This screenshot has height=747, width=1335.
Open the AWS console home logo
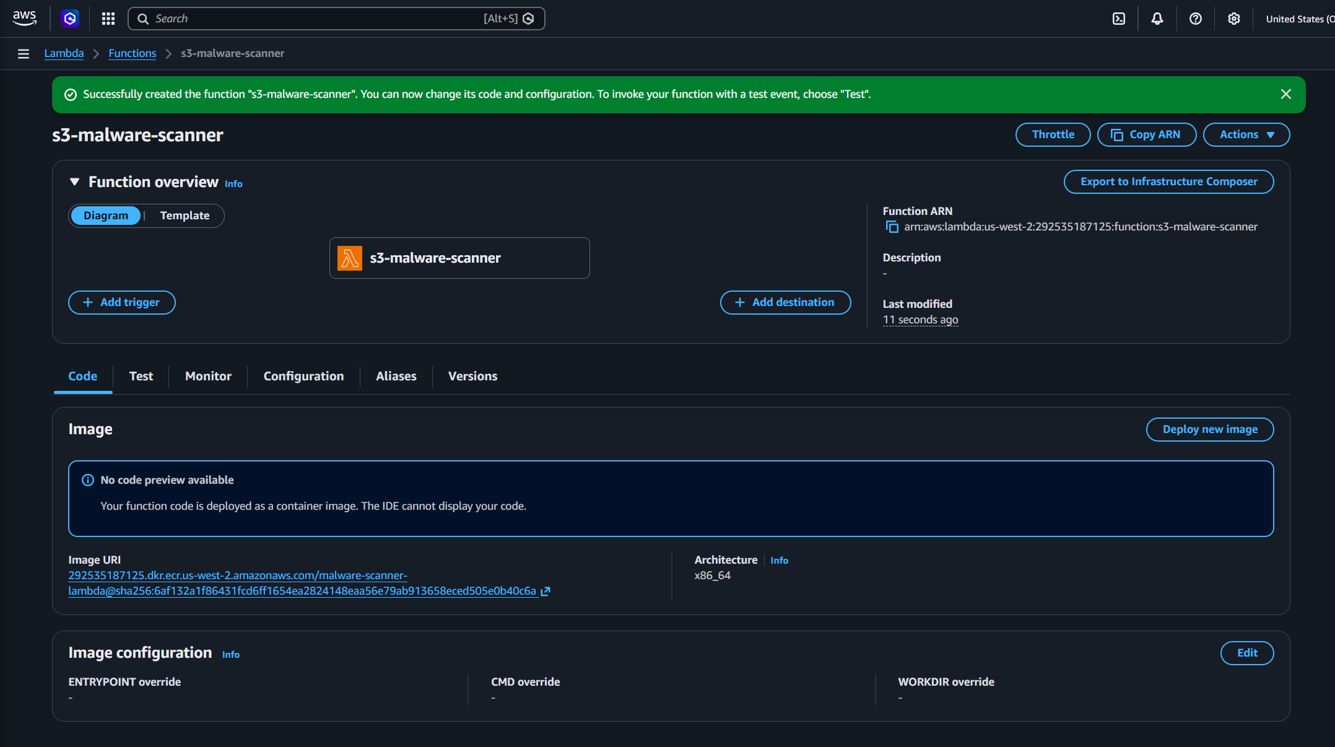[x=24, y=19]
